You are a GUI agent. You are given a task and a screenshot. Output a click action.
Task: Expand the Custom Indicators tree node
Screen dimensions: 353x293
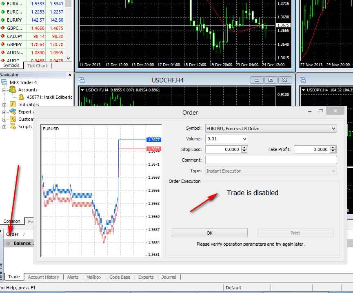click(4, 120)
